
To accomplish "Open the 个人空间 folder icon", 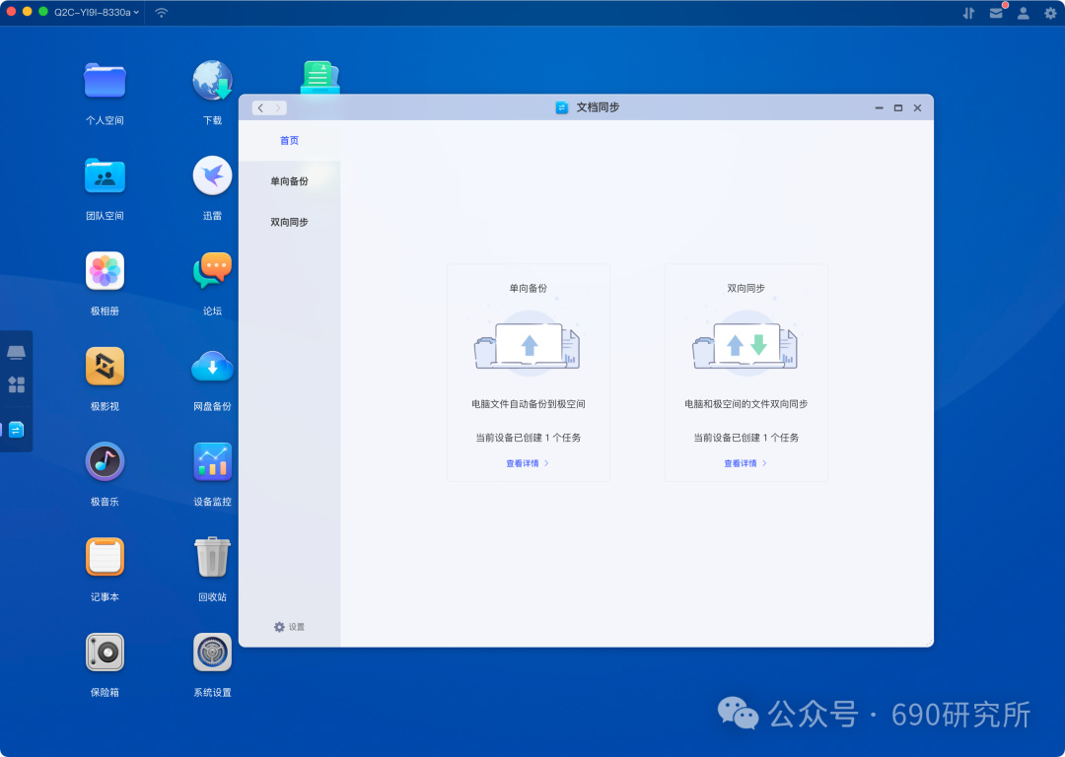I will coord(105,81).
